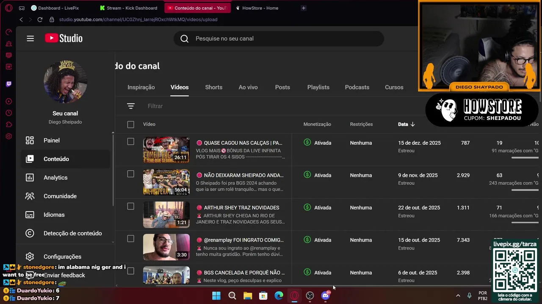Switch to the Playlists tab
542x304 pixels.
pos(318,87)
